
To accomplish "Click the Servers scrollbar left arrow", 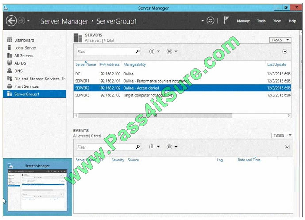I will [x=77, y=116].
